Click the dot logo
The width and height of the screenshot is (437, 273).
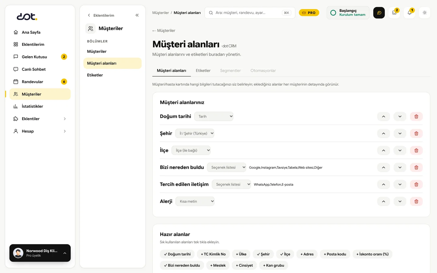[x=27, y=16]
